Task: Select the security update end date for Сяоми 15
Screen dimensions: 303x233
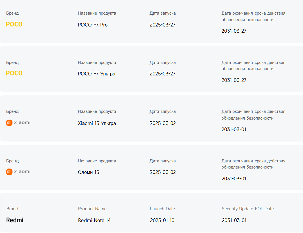Action: (x=234, y=179)
